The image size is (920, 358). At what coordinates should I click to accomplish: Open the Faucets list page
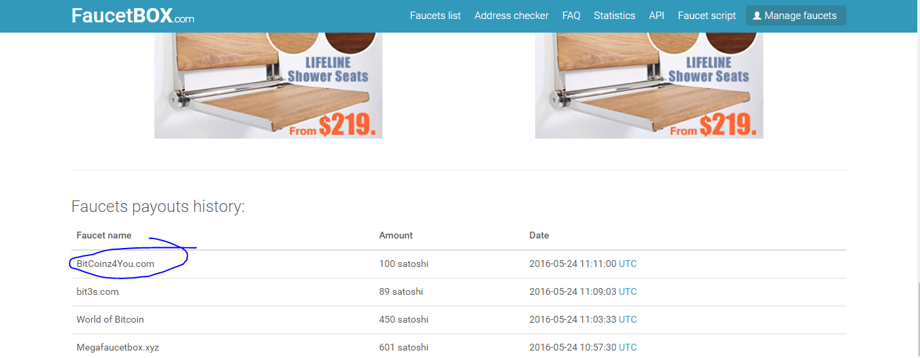435,16
